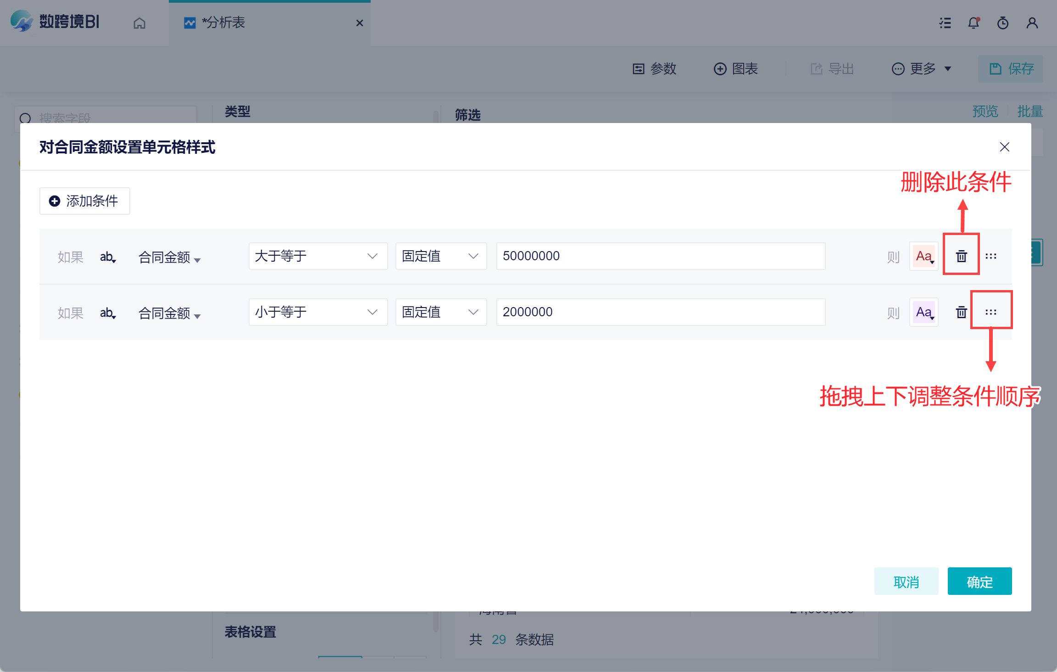This screenshot has width=1057, height=672.
Task: Confirm with the 确定 button
Action: coord(979,582)
